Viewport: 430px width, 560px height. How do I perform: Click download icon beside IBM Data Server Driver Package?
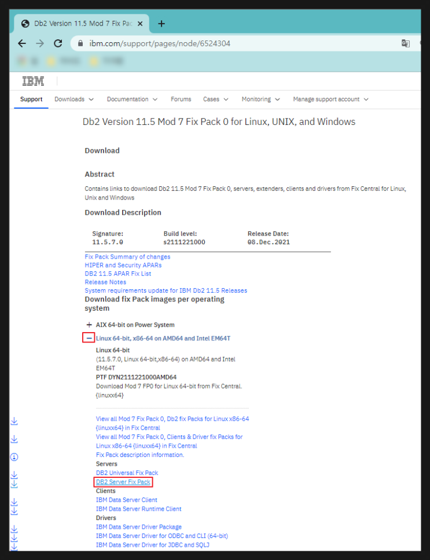[14, 529]
